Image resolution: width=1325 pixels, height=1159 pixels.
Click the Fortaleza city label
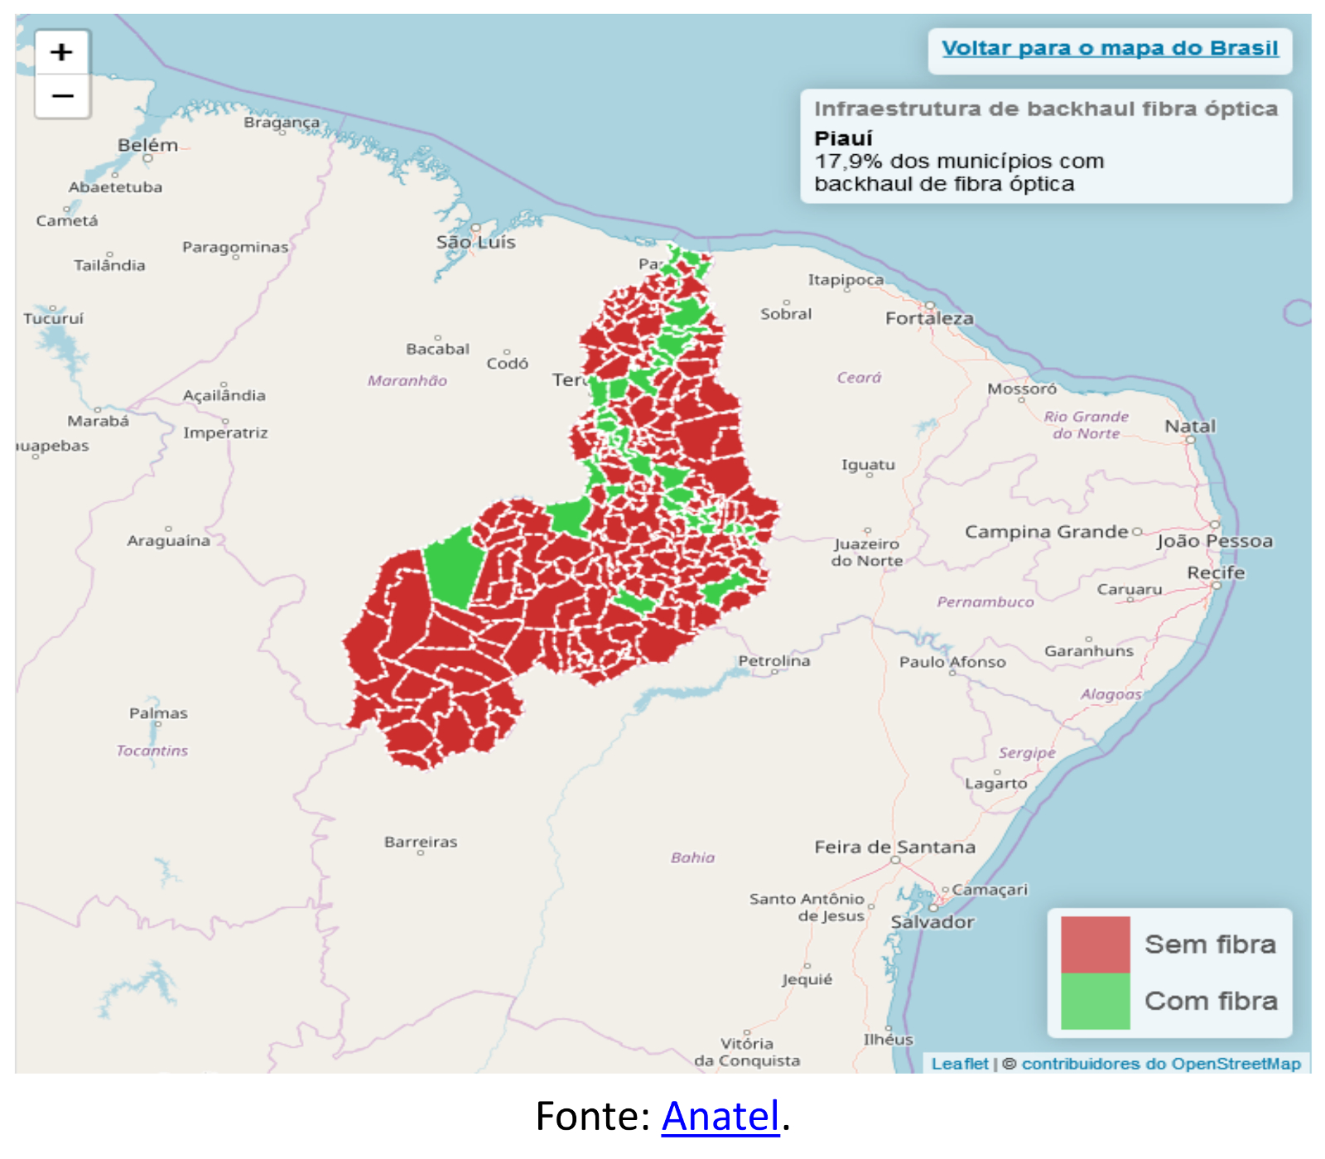(929, 318)
